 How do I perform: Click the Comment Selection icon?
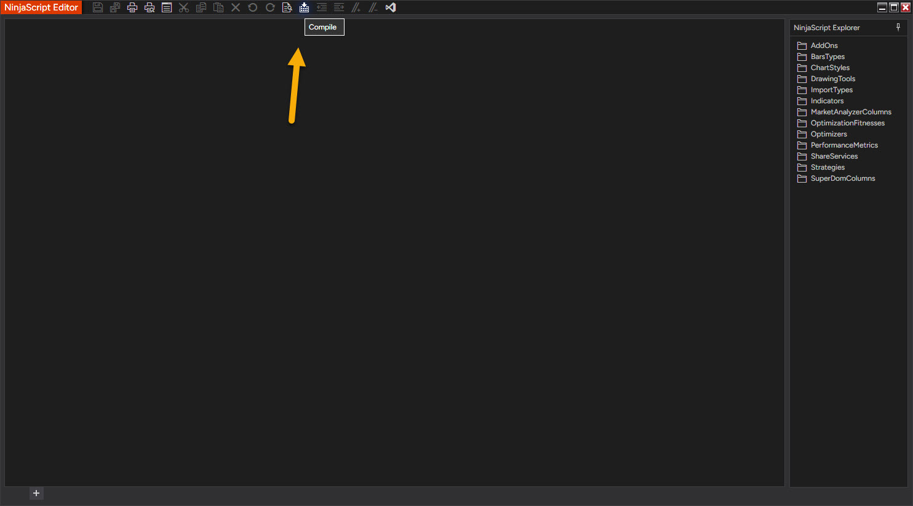[356, 7]
